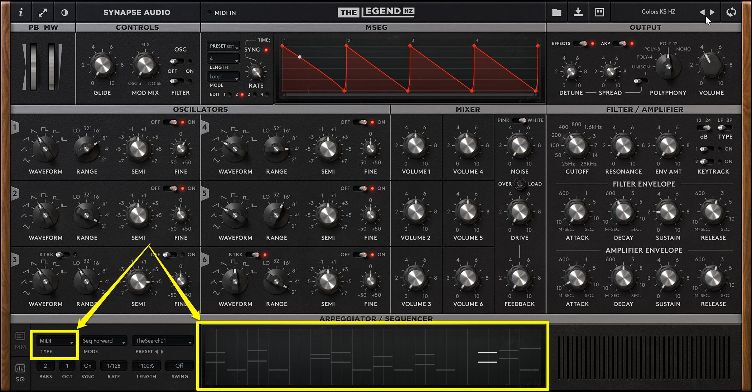Select next arpeggiator preset arrow
The width and height of the screenshot is (752, 392).
(162, 352)
